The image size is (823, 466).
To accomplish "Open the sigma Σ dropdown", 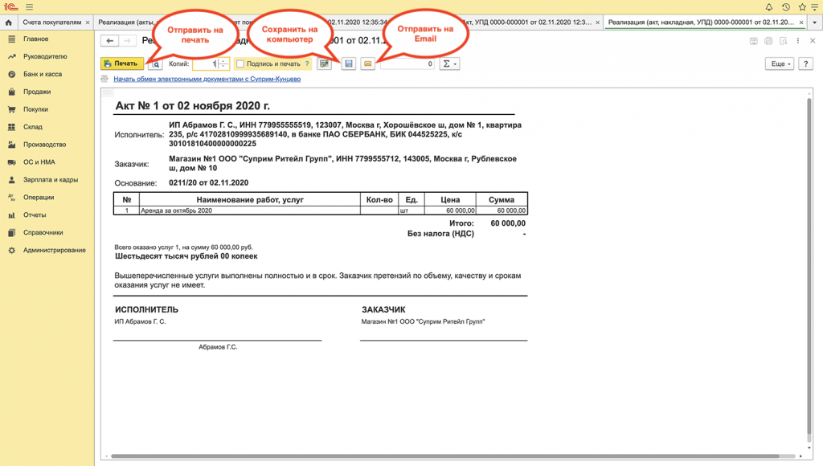I will click(x=449, y=63).
